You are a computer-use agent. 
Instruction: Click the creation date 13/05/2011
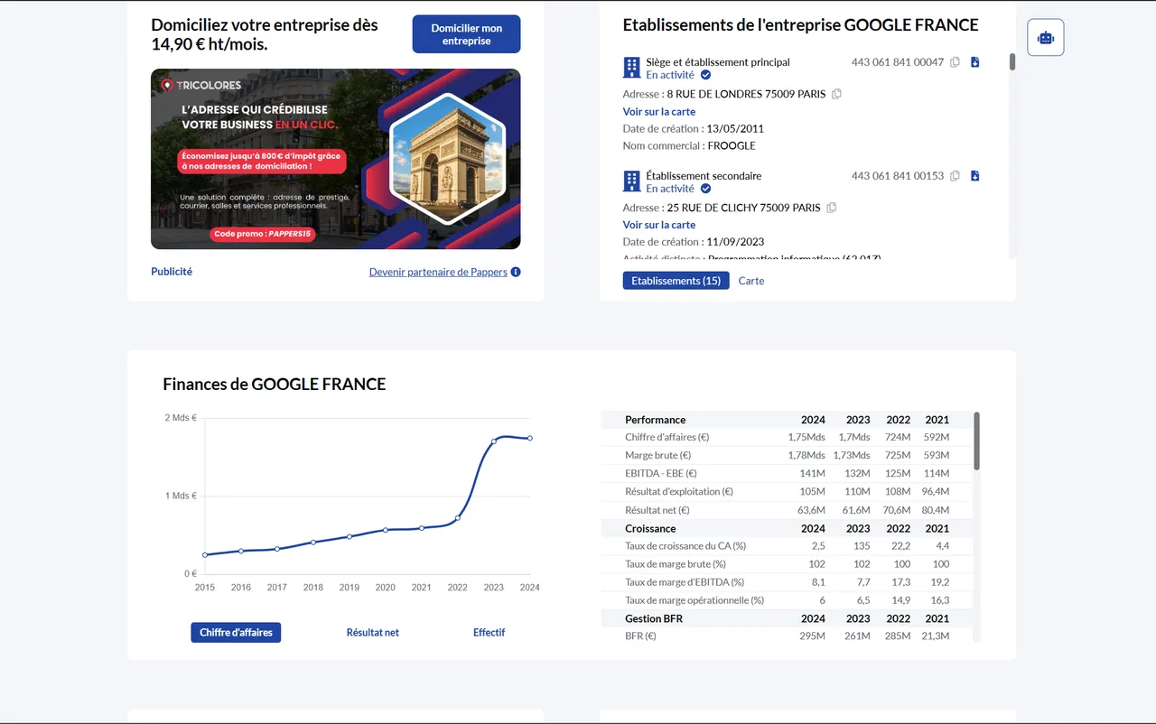point(735,129)
